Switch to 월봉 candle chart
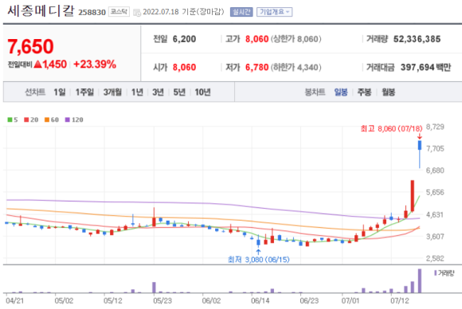This screenshot has height=309, width=462. tap(389, 92)
